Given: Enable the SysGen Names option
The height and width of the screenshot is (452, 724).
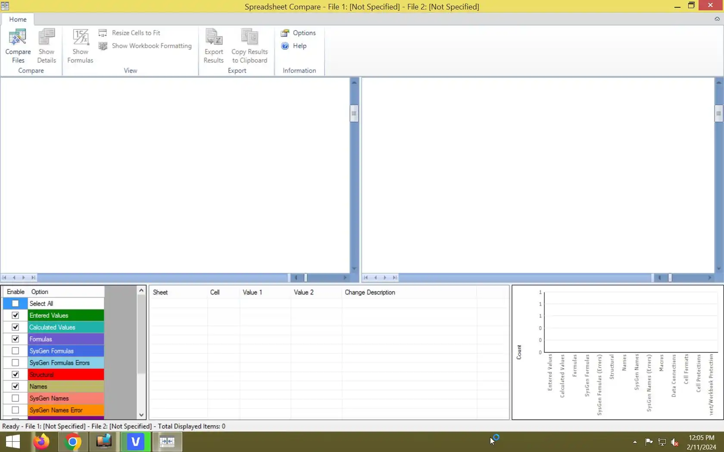Looking at the screenshot, I should tap(16, 398).
